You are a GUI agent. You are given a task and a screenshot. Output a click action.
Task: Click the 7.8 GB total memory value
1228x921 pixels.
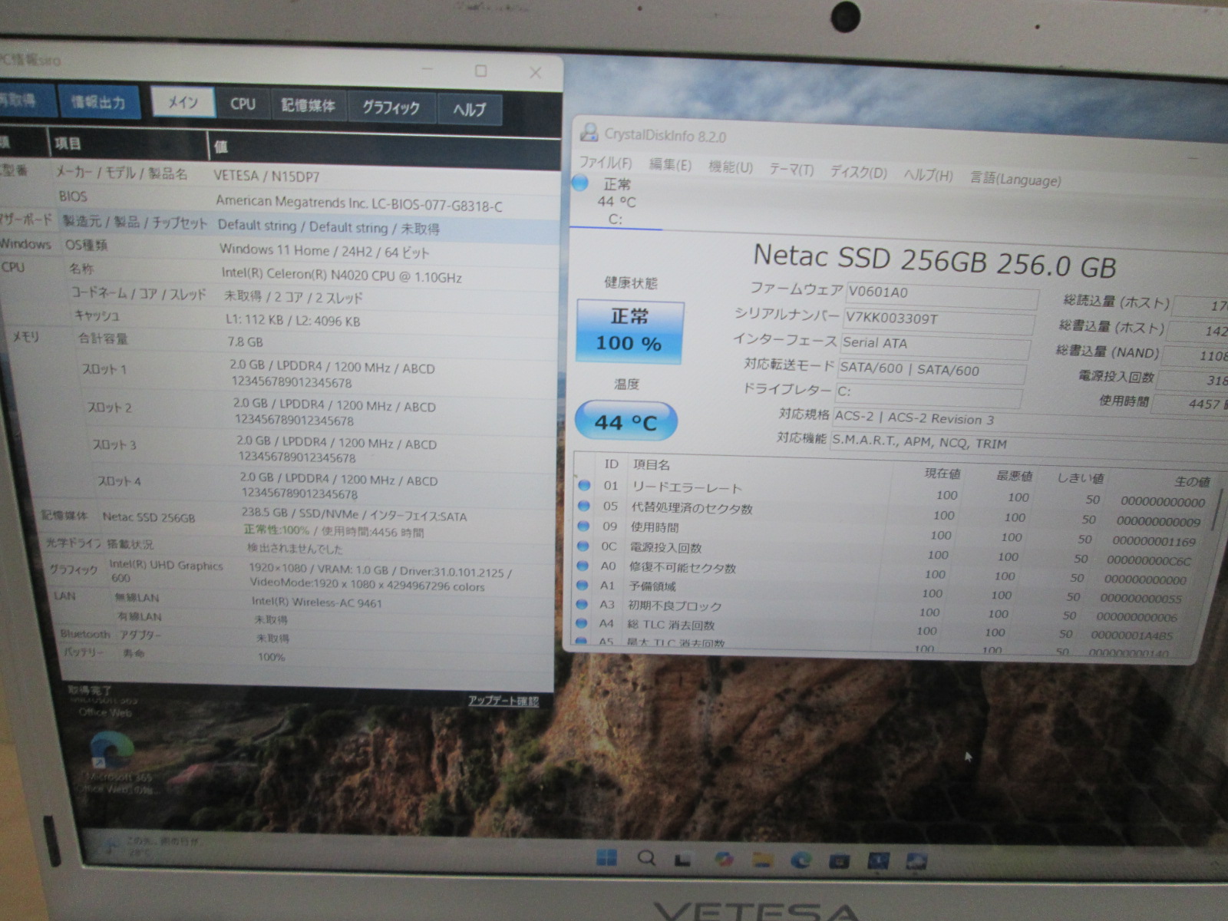pos(246,342)
